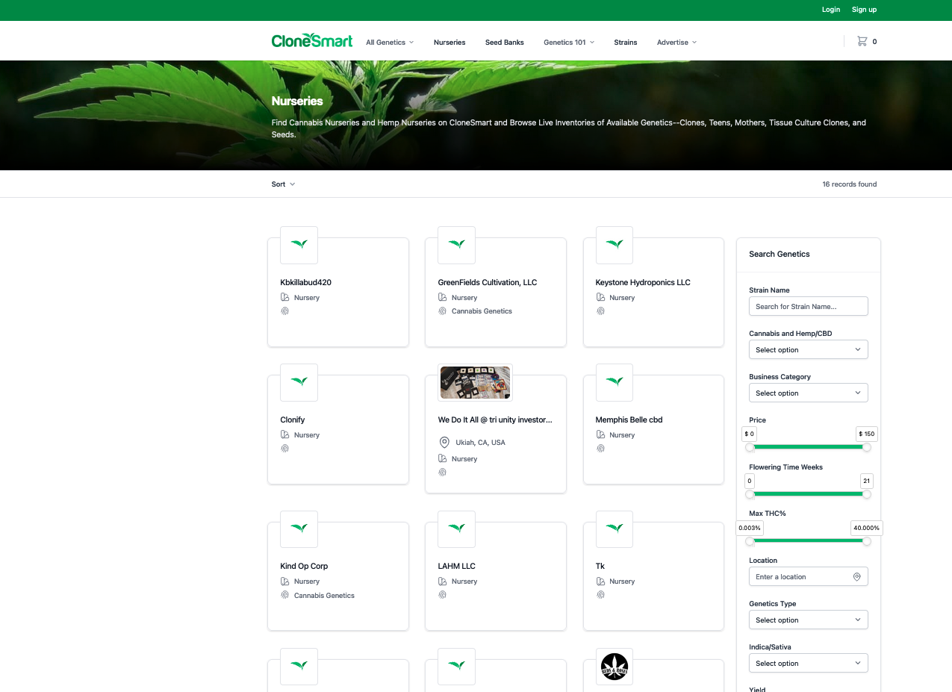Click Tk nursery leaf logo
This screenshot has height=692, width=952.
click(615, 529)
